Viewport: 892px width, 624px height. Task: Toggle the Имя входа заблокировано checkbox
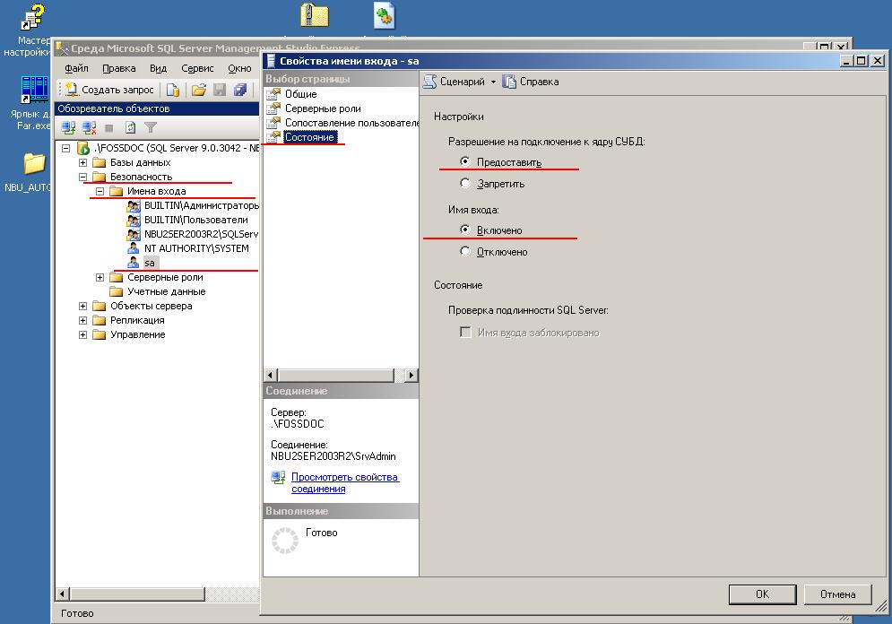(x=465, y=333)
